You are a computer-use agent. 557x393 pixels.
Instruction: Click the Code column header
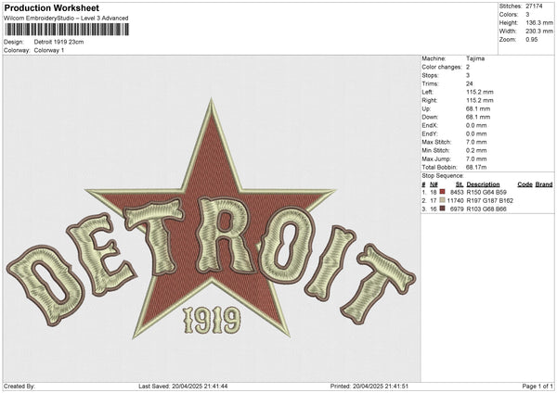[x=525, y=184]
